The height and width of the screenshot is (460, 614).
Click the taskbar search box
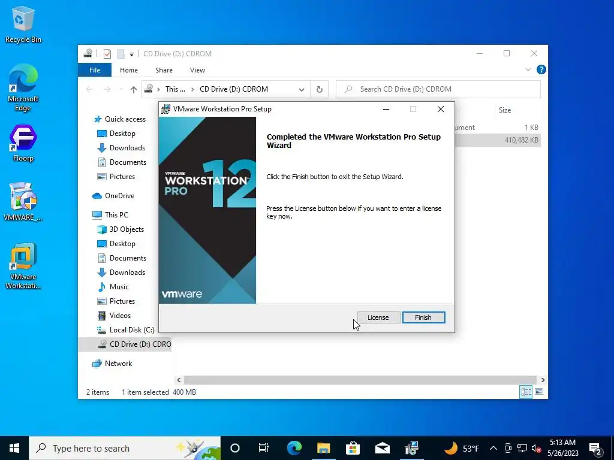point(125,448)
